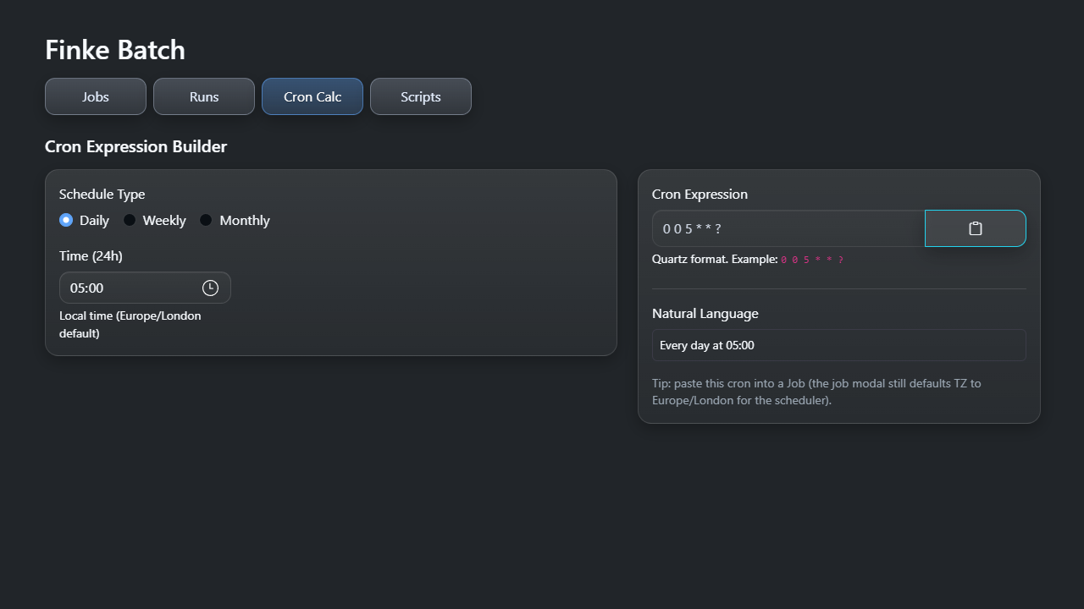The image size is (1084, 609).
Task: Click the Finke Batch app title
Action: click(114, 50)
